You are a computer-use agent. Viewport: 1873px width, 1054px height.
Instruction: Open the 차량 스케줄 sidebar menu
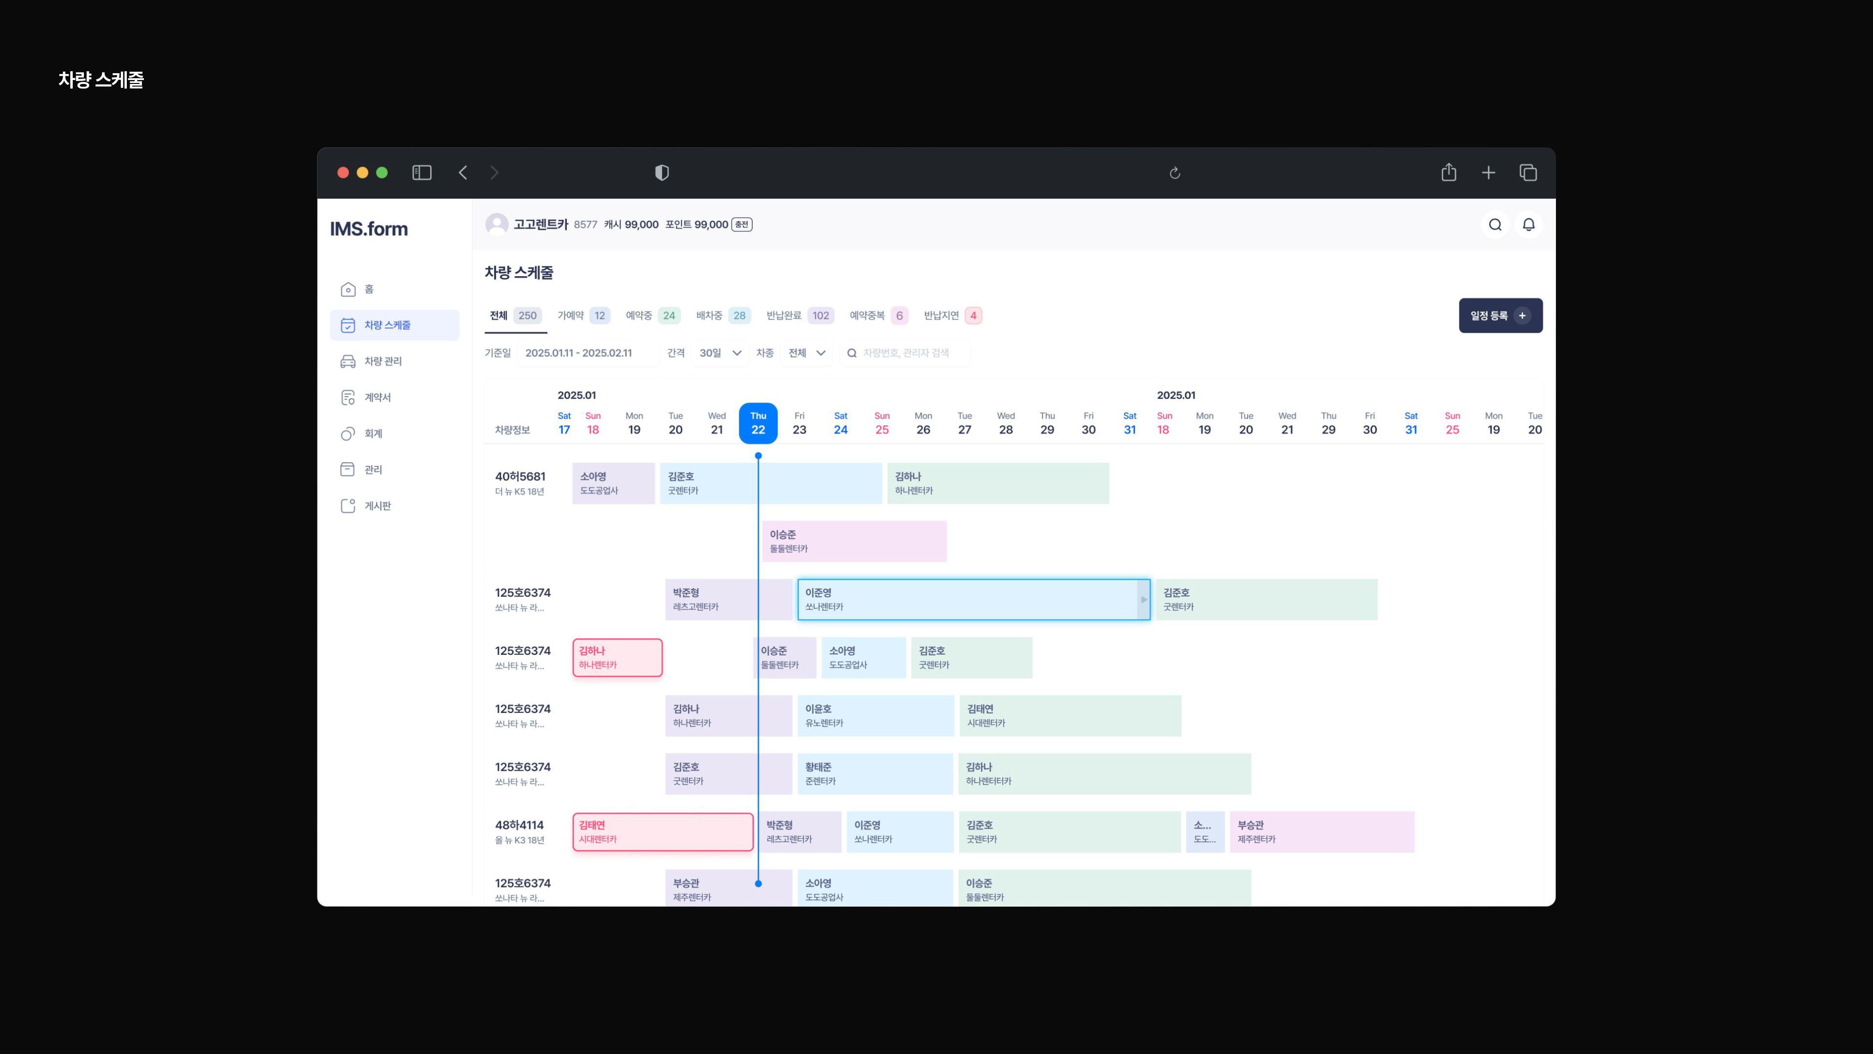click(394, 325)
